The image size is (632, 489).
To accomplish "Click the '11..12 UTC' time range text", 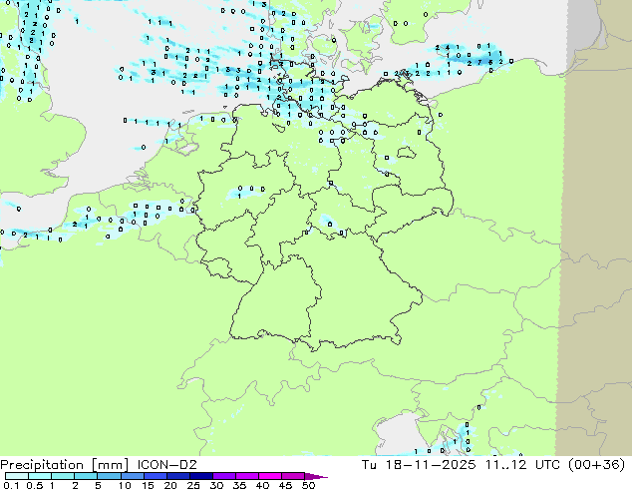I will tap(522, 465).
